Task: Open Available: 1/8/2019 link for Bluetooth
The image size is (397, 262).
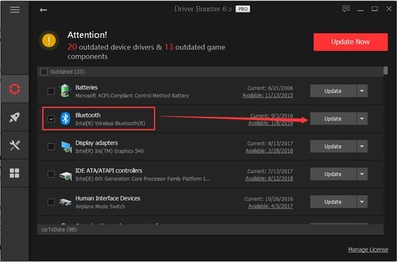Action: tap(271, 123)
